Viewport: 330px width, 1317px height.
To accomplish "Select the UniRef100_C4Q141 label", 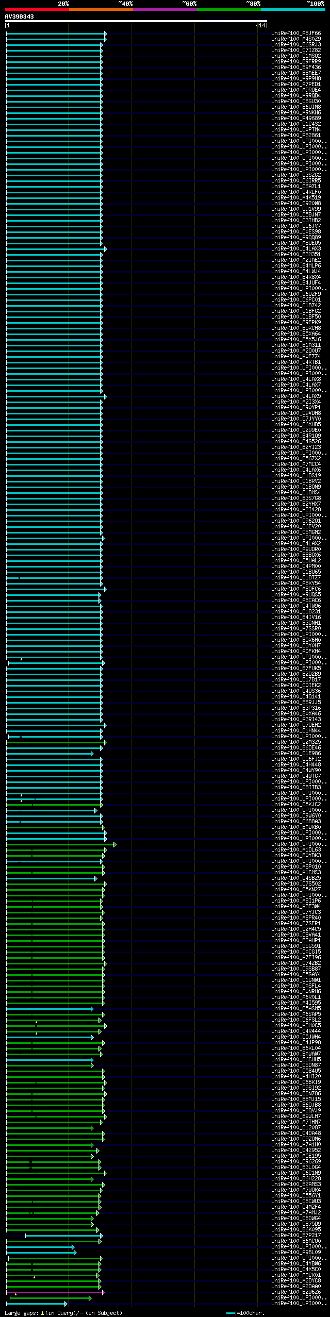I will pos(296,696).
